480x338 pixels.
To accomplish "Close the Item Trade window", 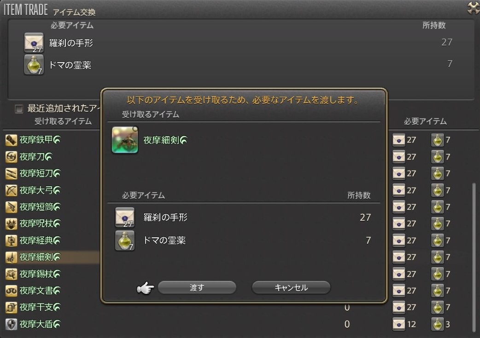I will tap(473, 8).
